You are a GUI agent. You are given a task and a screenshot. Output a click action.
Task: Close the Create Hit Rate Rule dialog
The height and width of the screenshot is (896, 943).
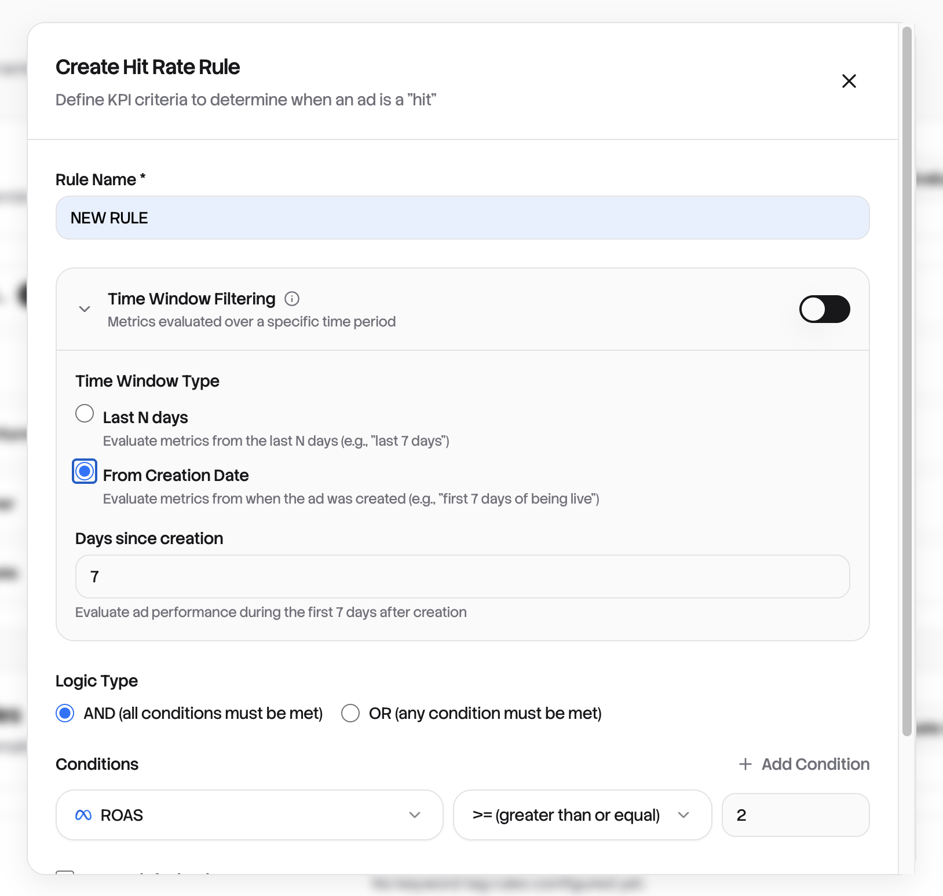click(849, 81)
